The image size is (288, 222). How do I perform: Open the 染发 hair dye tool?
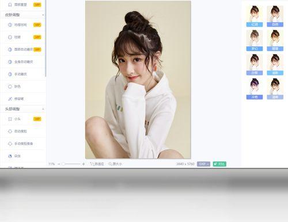click(23, 156)
